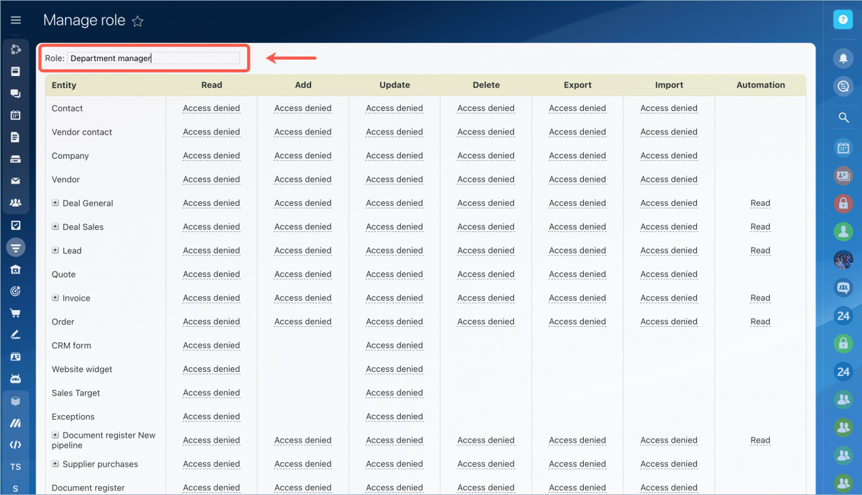The image size is (862, 495).
Task: Expand Document register New pipeline row
Action: point(55,435)
